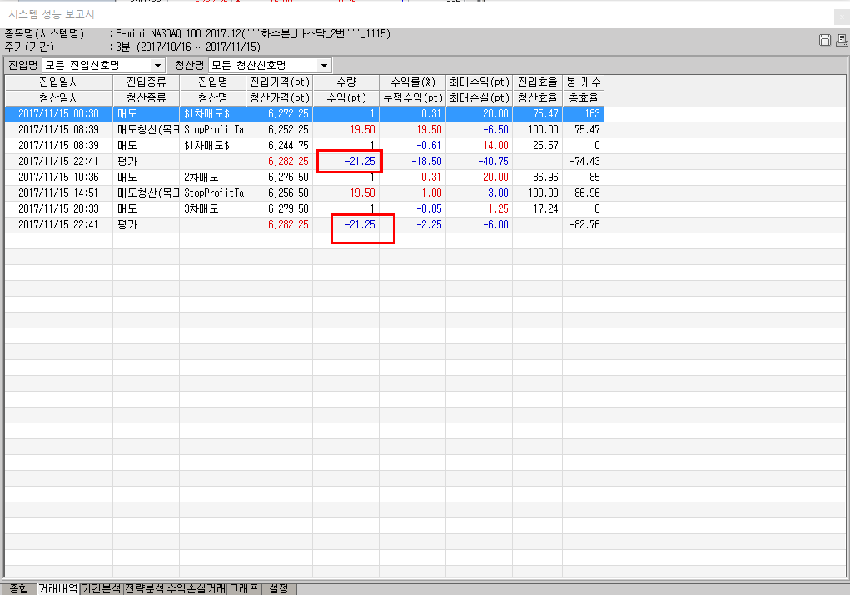Switch to the 종합 summary tab
The image size is (850, 595).
tap(18, 588)
